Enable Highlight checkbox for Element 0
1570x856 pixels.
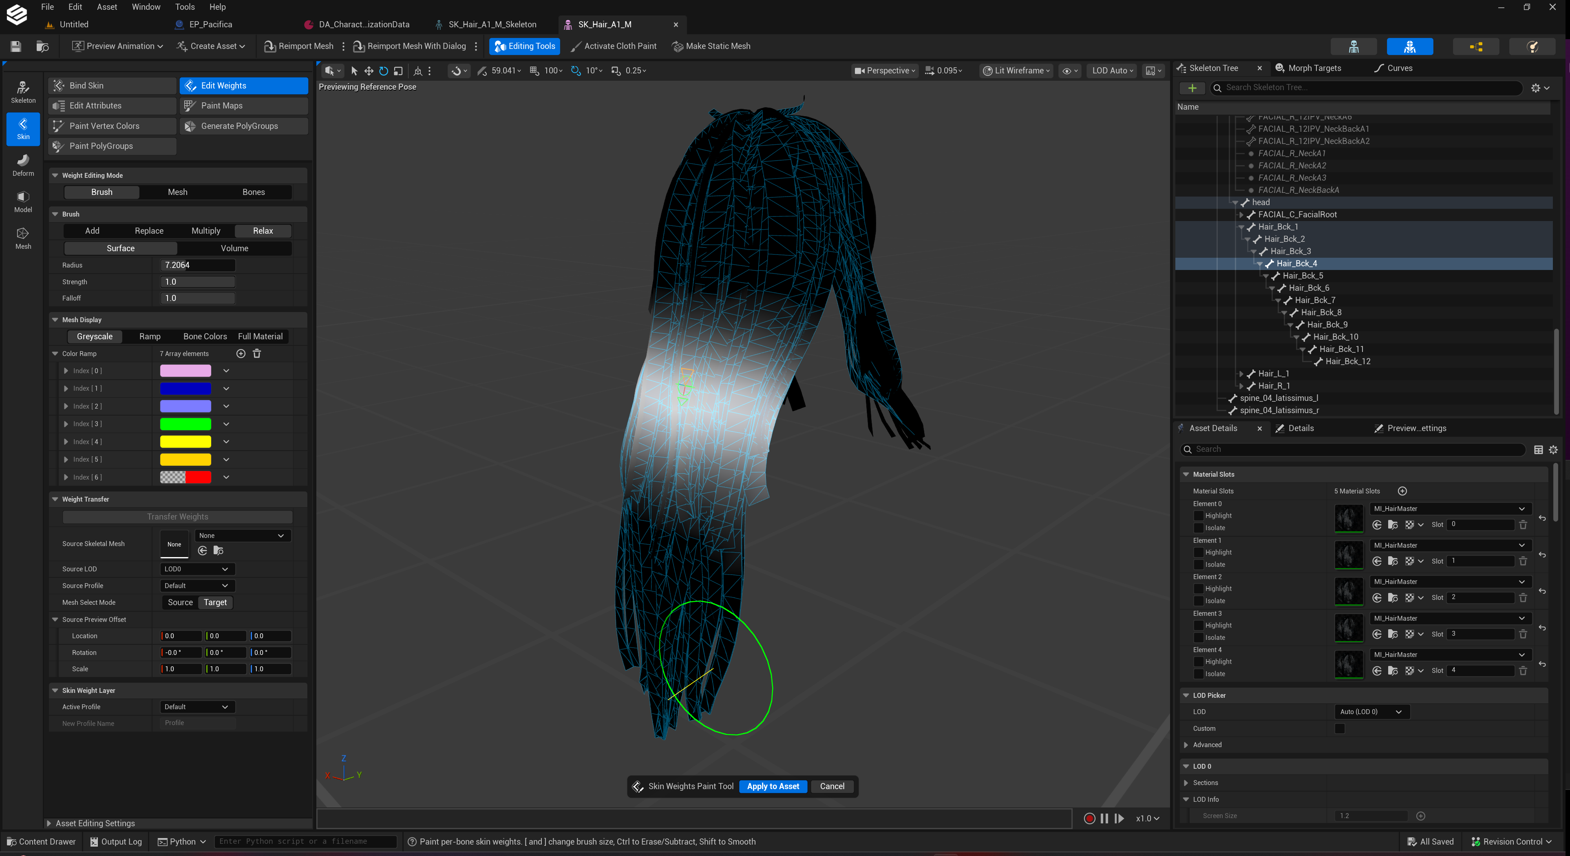point(1199,516)
